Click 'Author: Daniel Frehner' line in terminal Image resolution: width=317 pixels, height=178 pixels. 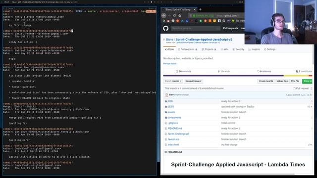pos(36,34)
